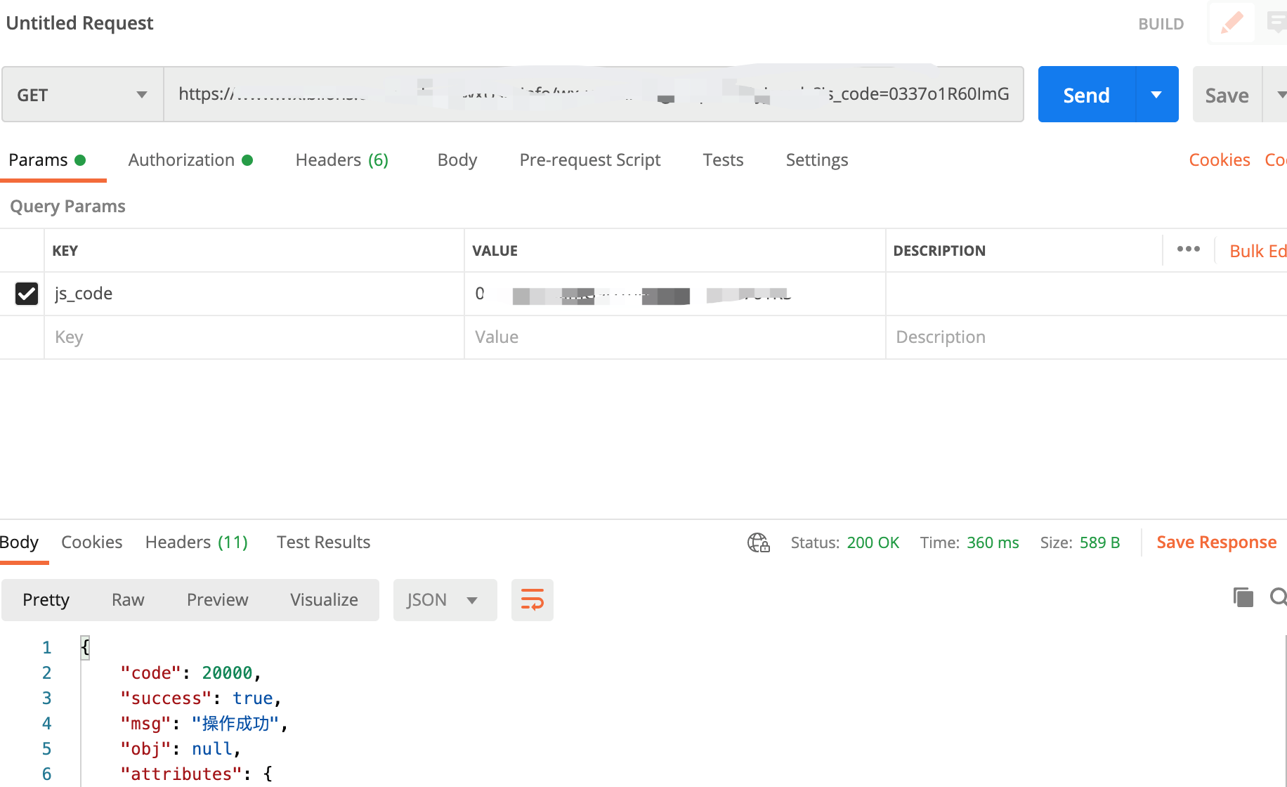This screenshot has height=787, width=1287.
Task: Open the comments icon at top right
Action: click(1276, 23)
